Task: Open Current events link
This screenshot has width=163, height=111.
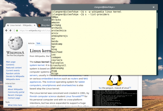Action: pyautogui.click(x=13, y=71)
